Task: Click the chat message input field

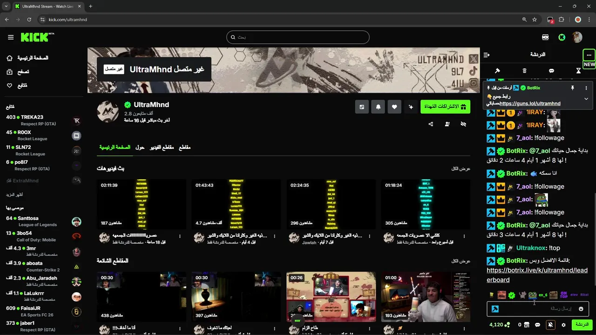Action: (538, 309)
